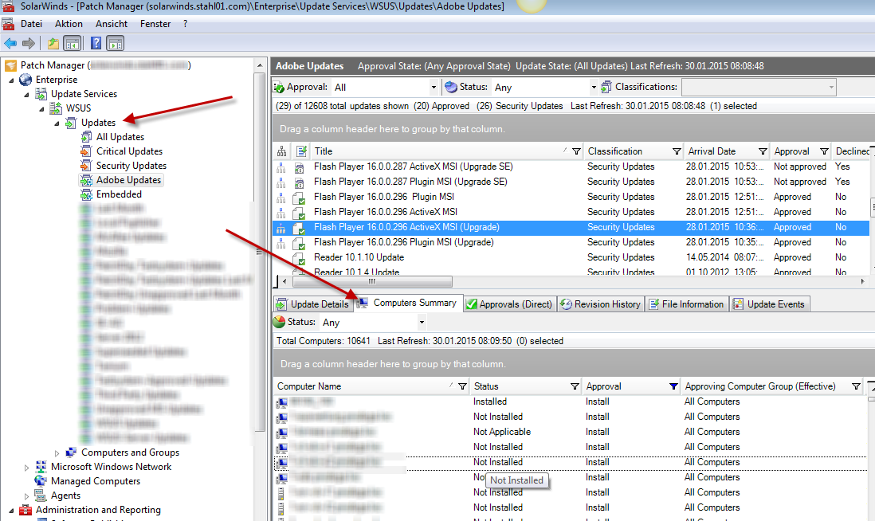The width and height of the screenshot is (875, 521).
Task: Expand the Microsoft Windows Network node
Action: click(27, 468)
